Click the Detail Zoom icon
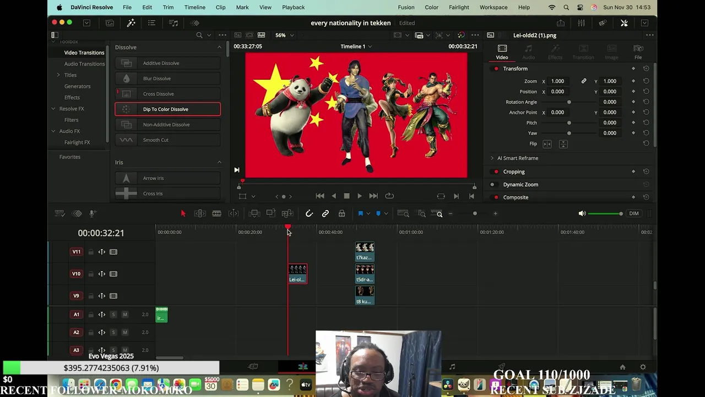Image resolution: width=705 pixels, height=397 pixels. coord(421,213)
